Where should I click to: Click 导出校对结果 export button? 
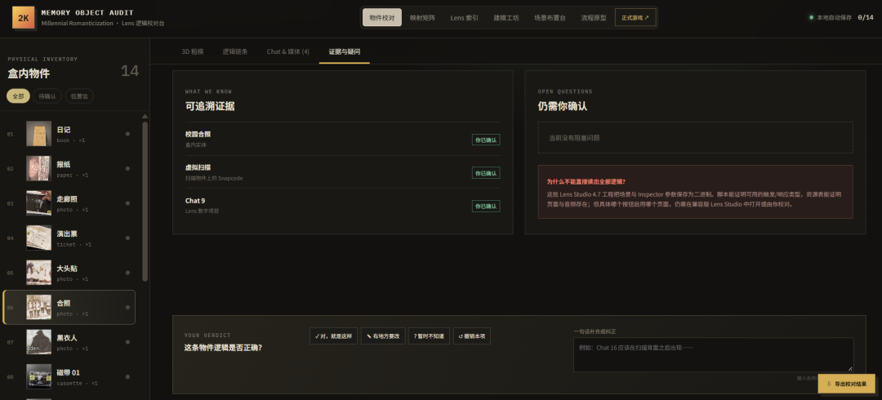click(847, 384)
